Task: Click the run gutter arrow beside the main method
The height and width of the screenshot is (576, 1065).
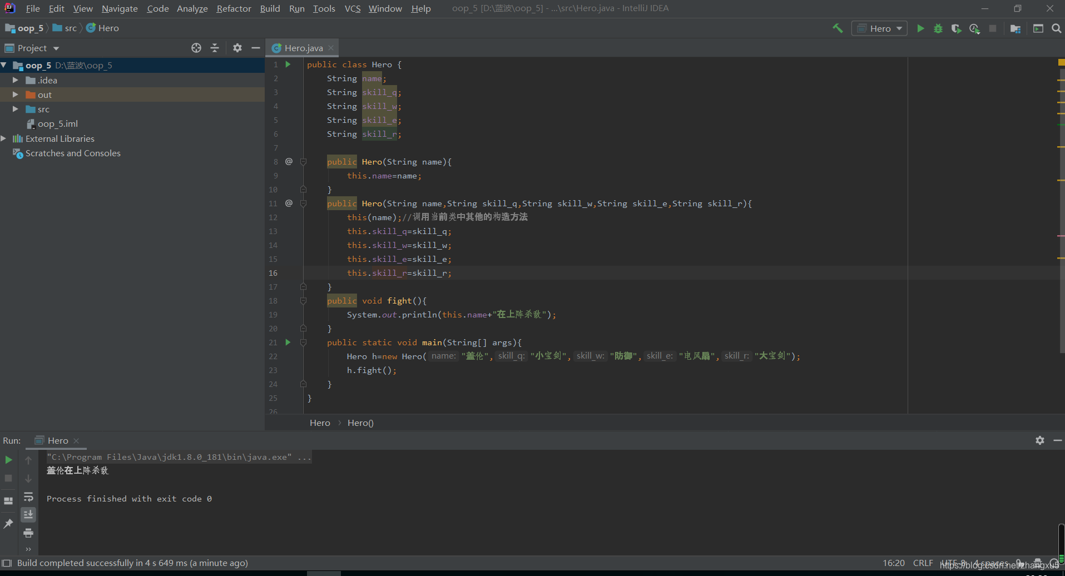Action: (x=288, y=342)
